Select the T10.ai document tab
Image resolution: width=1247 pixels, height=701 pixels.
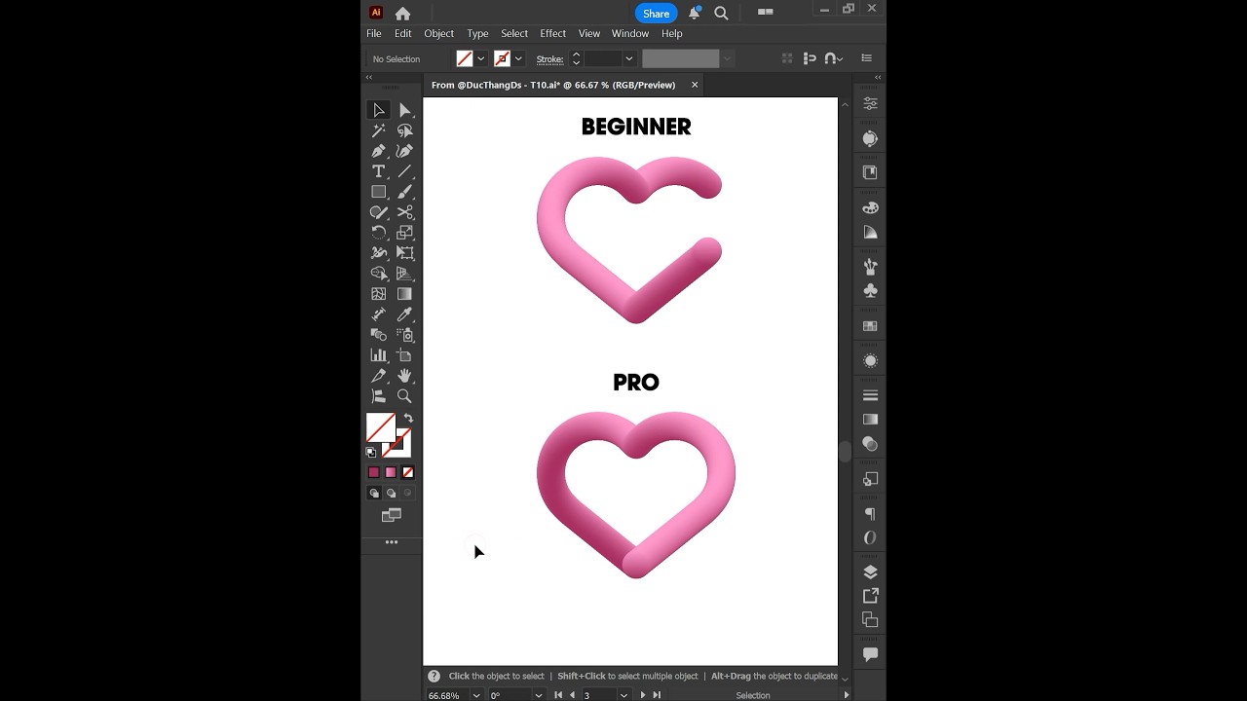(553, 85)
